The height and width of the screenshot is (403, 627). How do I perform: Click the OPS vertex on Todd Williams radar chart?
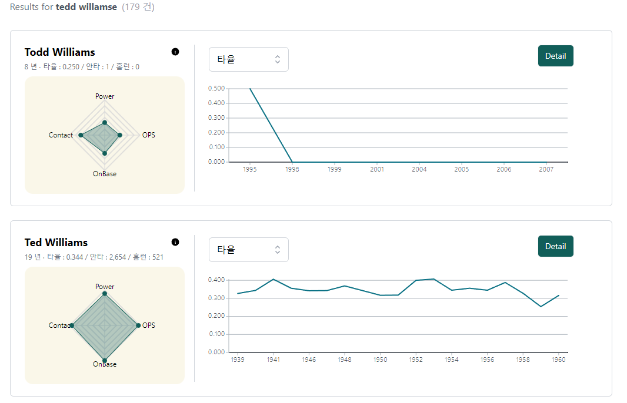(x=120, y=135)
